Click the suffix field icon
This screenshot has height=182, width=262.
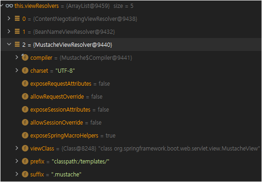pyautogui.click(x=25, y=174)
